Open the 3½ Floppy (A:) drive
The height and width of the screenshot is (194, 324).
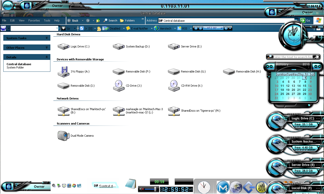pyautogui.click(x=63, y=71)
